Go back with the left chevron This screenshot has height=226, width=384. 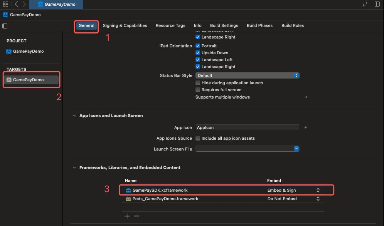coord(17,4)
